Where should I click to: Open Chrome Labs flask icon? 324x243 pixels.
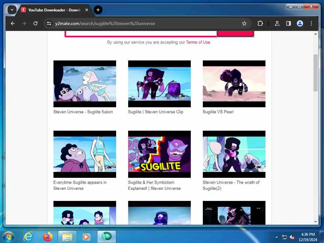pos(277,23)
